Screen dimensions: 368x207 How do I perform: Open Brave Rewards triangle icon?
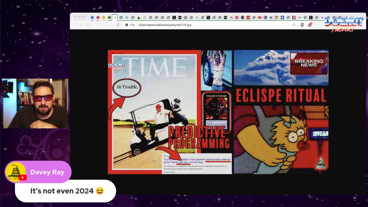(310, 25)
